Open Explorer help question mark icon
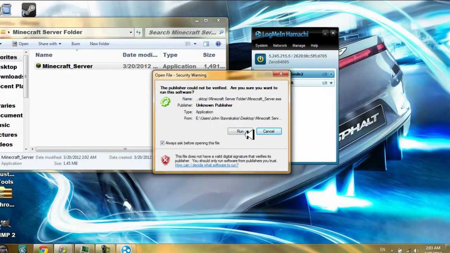The width and height of the screenshot is (450, 253). 218,44
